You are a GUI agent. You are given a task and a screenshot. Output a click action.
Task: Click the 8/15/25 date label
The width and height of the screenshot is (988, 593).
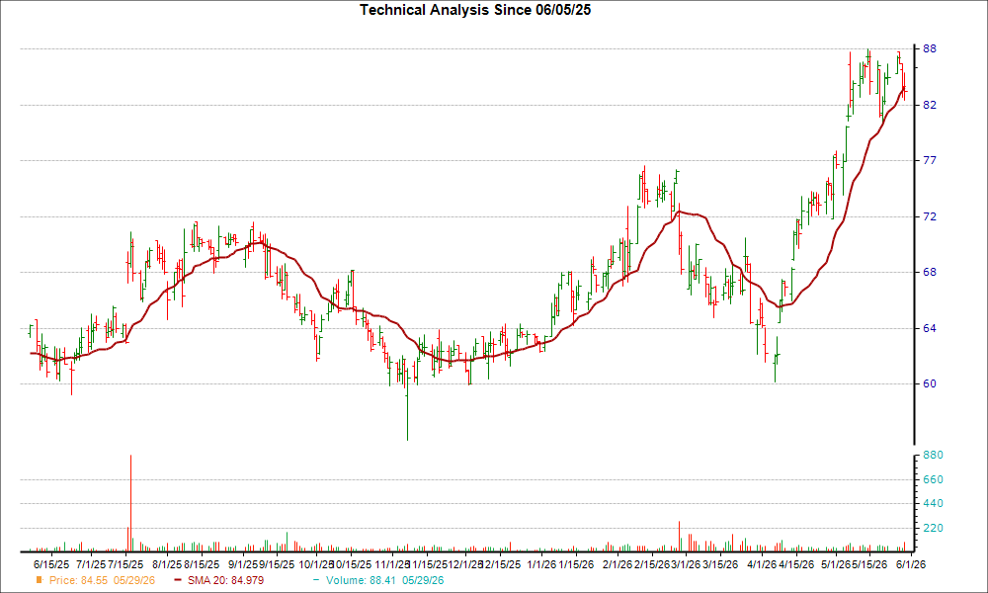[202, 564]
